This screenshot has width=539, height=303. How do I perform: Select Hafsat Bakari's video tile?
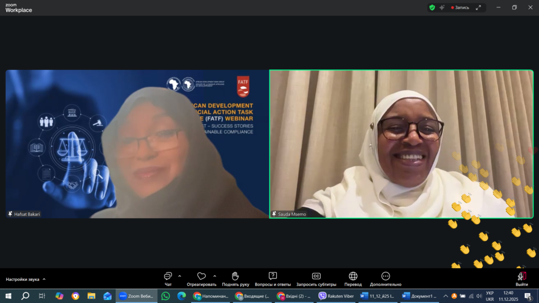point(137,144)
